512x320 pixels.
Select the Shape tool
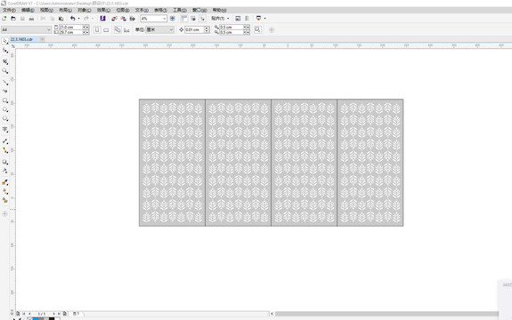pyautogui.click(x=5, y=51)
